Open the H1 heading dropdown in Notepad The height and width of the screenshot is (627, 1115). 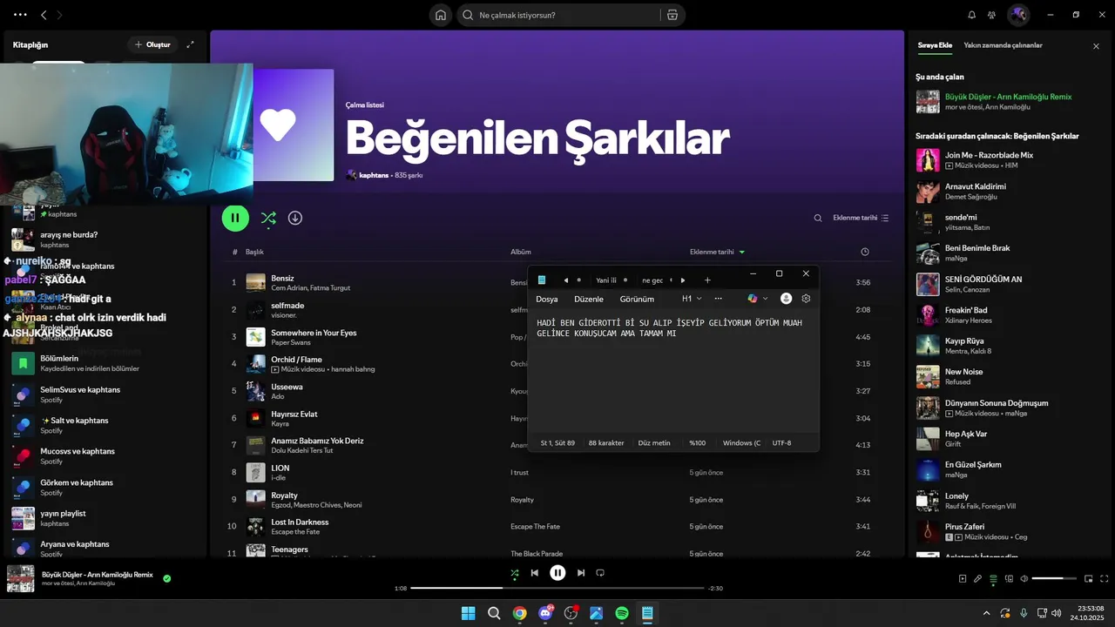[692, 299]
